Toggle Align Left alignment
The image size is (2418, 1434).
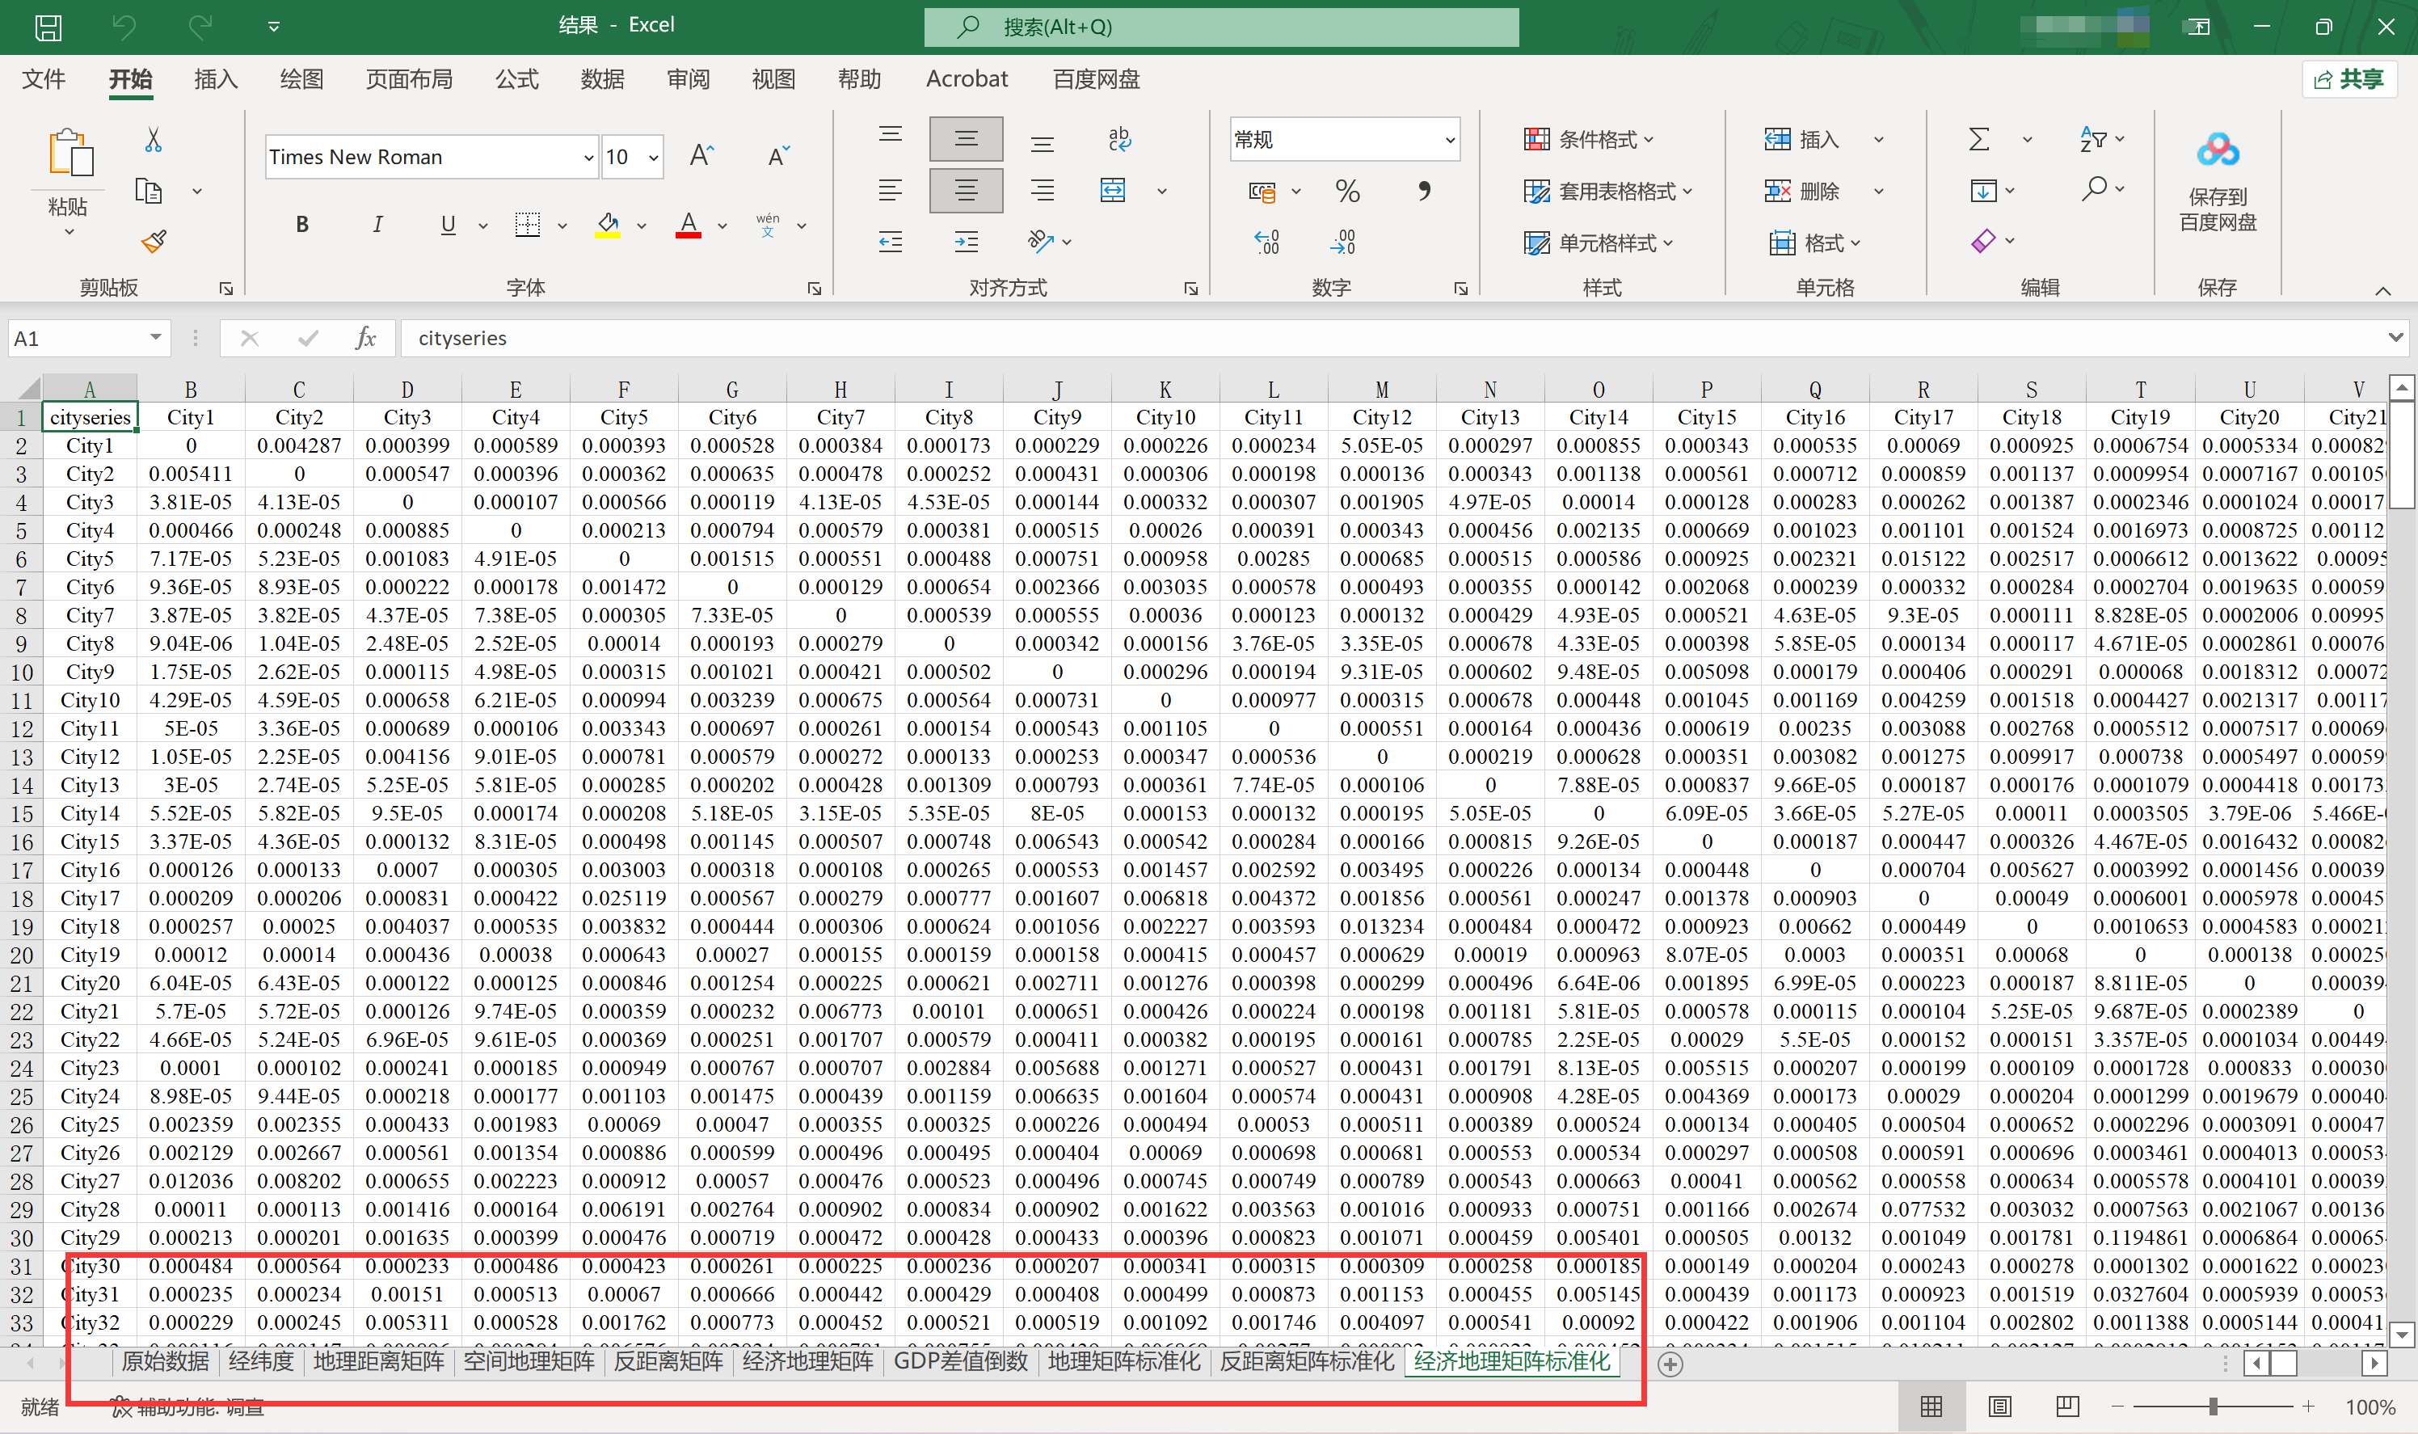point(891,190)
